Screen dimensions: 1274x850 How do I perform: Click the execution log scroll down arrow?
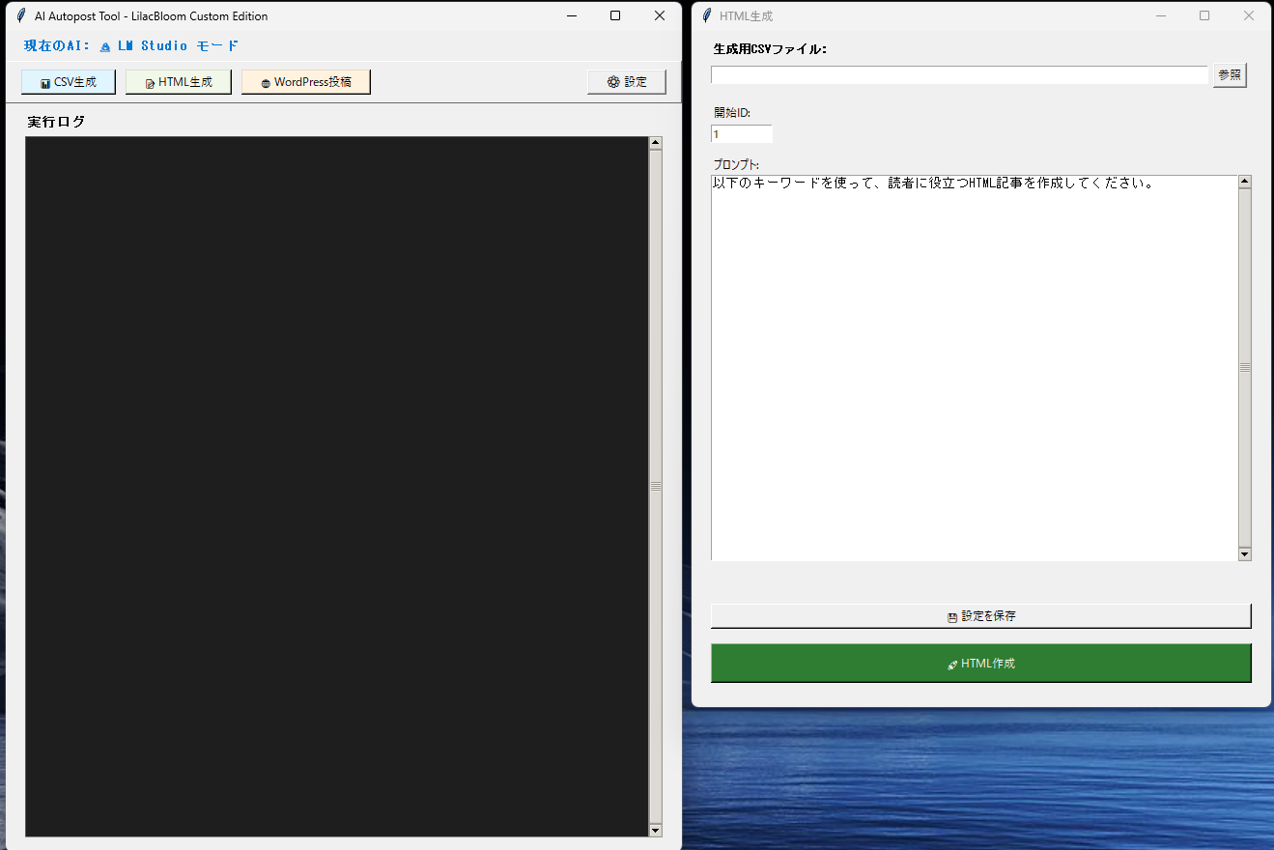[656, 830]
